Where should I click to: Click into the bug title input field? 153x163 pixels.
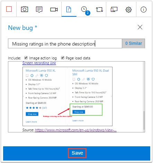pos(65,43)
